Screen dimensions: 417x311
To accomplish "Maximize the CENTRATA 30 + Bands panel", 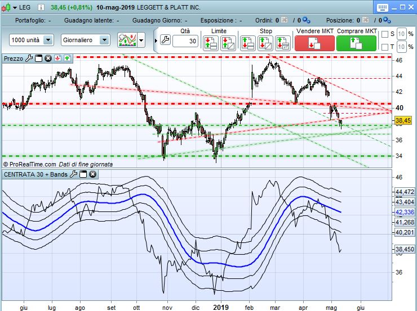I will pyautogui.click(x=83, y=174).
